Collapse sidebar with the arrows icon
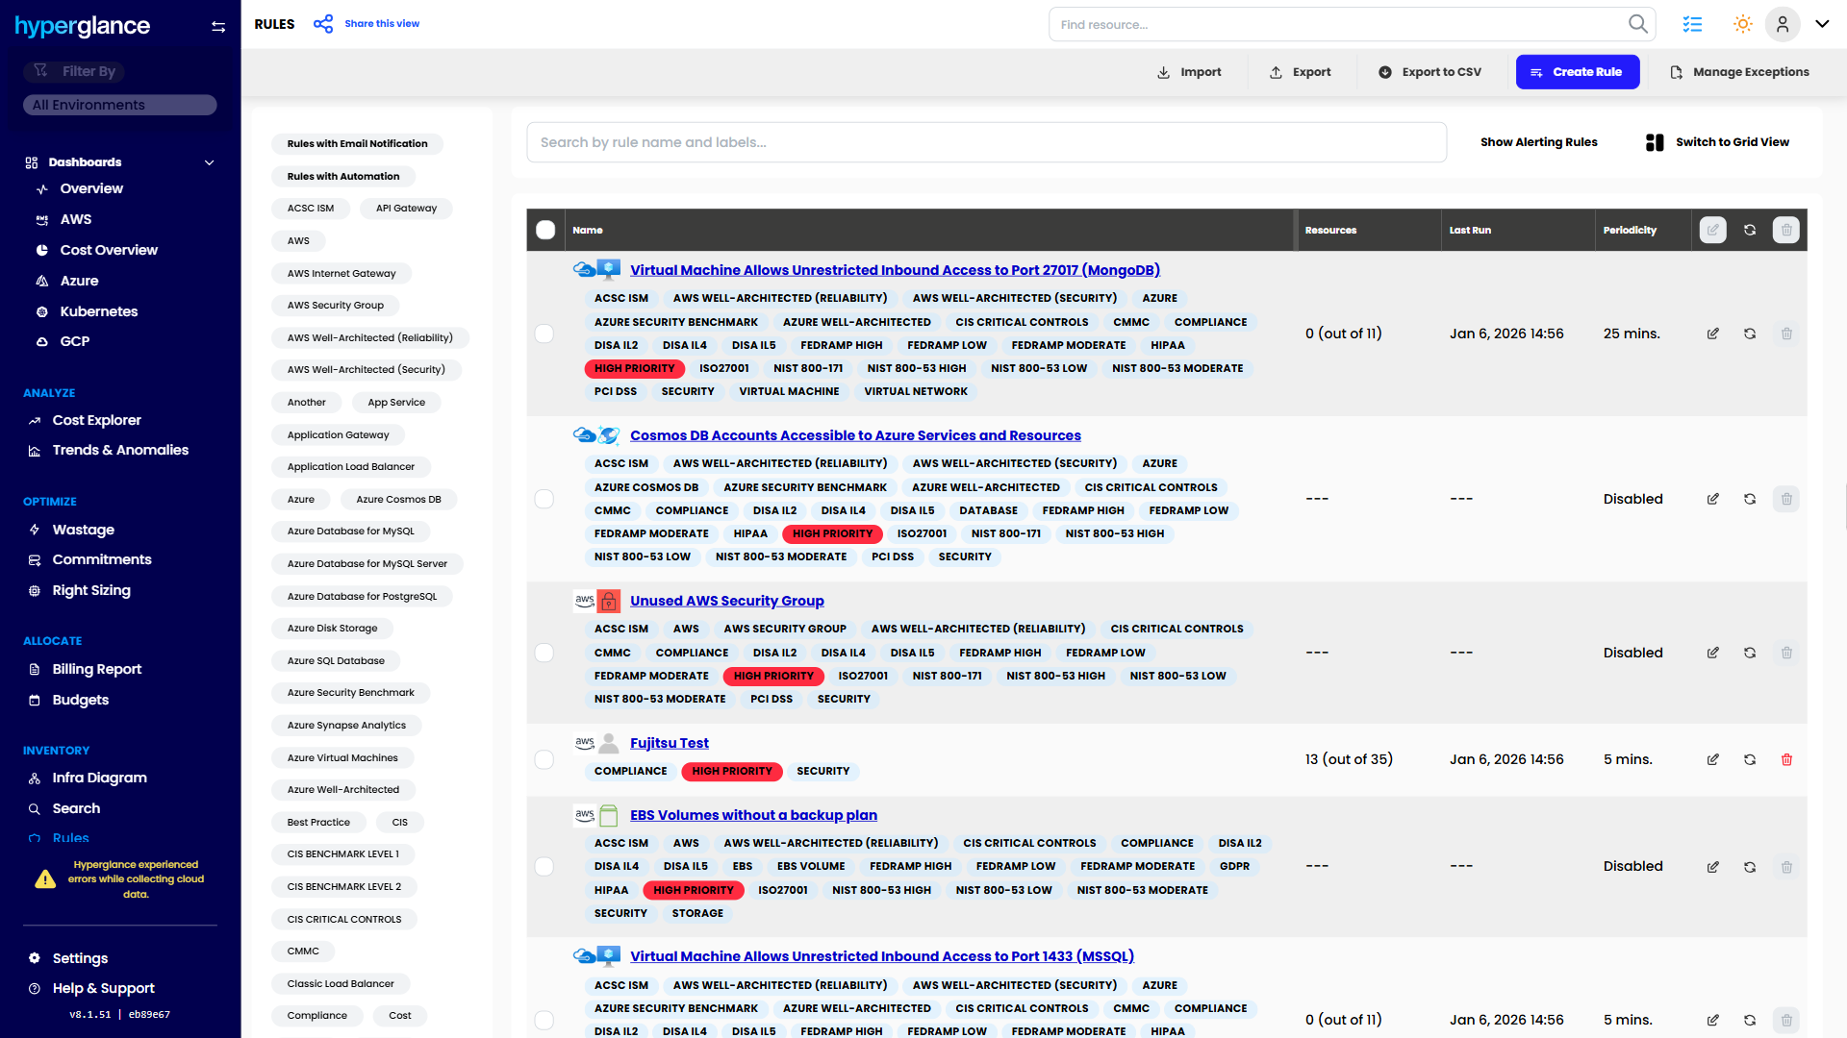The width and height of the screenshot is (1847, 1038). (218, 27)
